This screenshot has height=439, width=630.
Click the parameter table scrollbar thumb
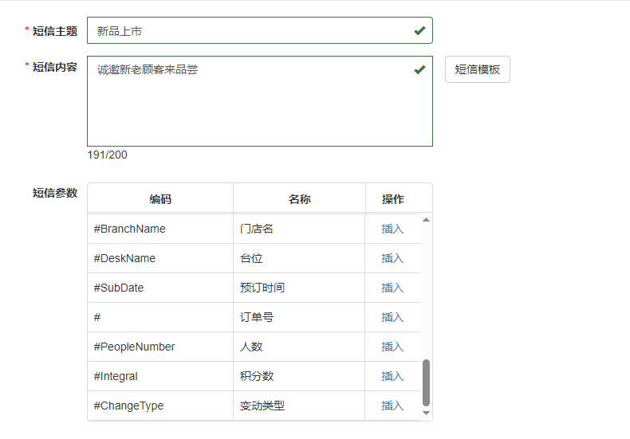(x=426, y=382)
